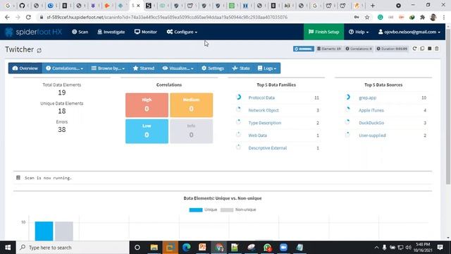
Task: Click the Low correlations tile
Action: [x=147, y=131]
